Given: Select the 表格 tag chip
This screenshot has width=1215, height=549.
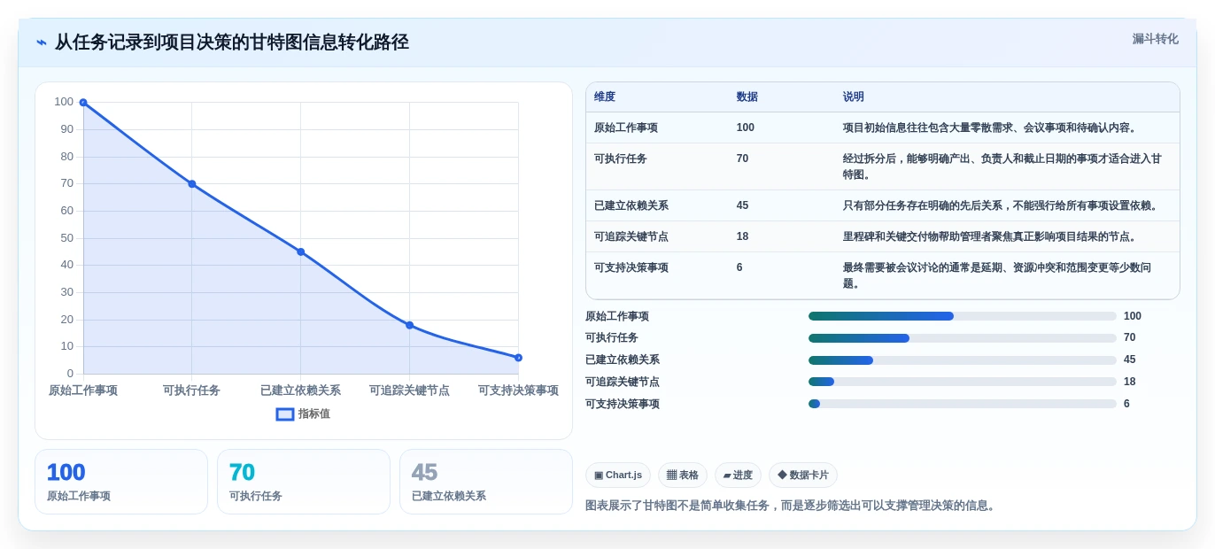Looking at the screenshot, I should tap(683, 476).
